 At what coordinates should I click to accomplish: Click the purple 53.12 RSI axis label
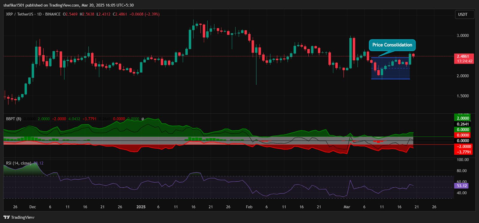pyautogui.click(x=462, y=186)
